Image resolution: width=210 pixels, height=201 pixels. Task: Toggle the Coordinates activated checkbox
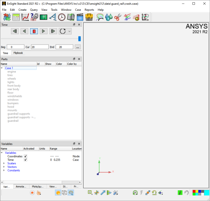[25, 156]
